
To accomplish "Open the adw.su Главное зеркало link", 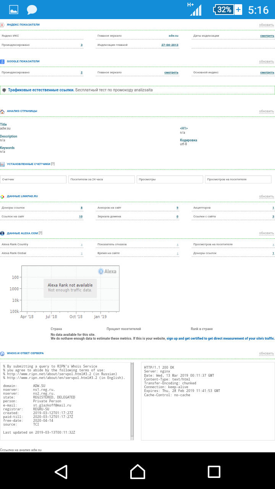I will pos(173,36).
